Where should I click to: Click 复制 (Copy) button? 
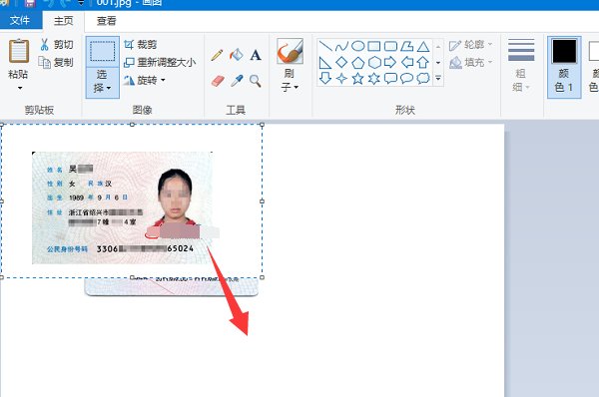(x=56, y=62)
